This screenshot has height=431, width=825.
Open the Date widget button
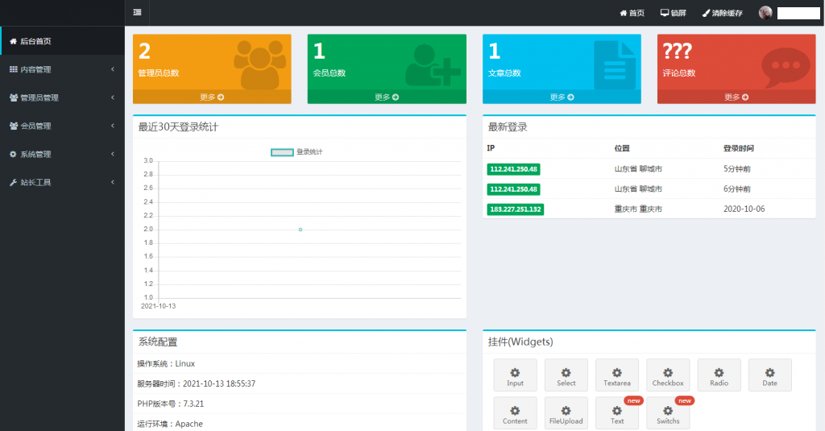pyautogui.click(x=770, y=375)
